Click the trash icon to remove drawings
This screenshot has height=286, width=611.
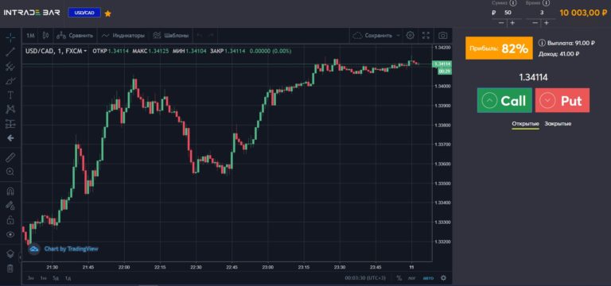pos(10,269)
